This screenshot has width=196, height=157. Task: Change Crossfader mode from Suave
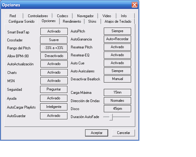pyautogui.click(x=54, y=40)
